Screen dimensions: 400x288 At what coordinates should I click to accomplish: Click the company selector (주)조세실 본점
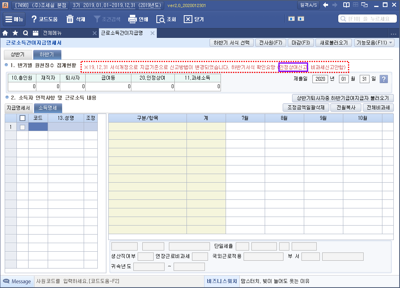point(39,5)
